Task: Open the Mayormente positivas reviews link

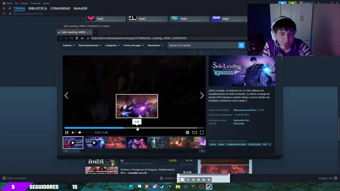Action: click(x=245, y=110)
